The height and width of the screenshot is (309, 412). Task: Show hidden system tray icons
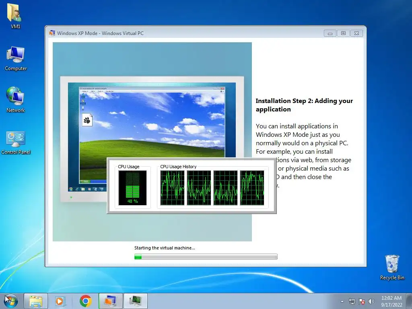tap(342, 301)
